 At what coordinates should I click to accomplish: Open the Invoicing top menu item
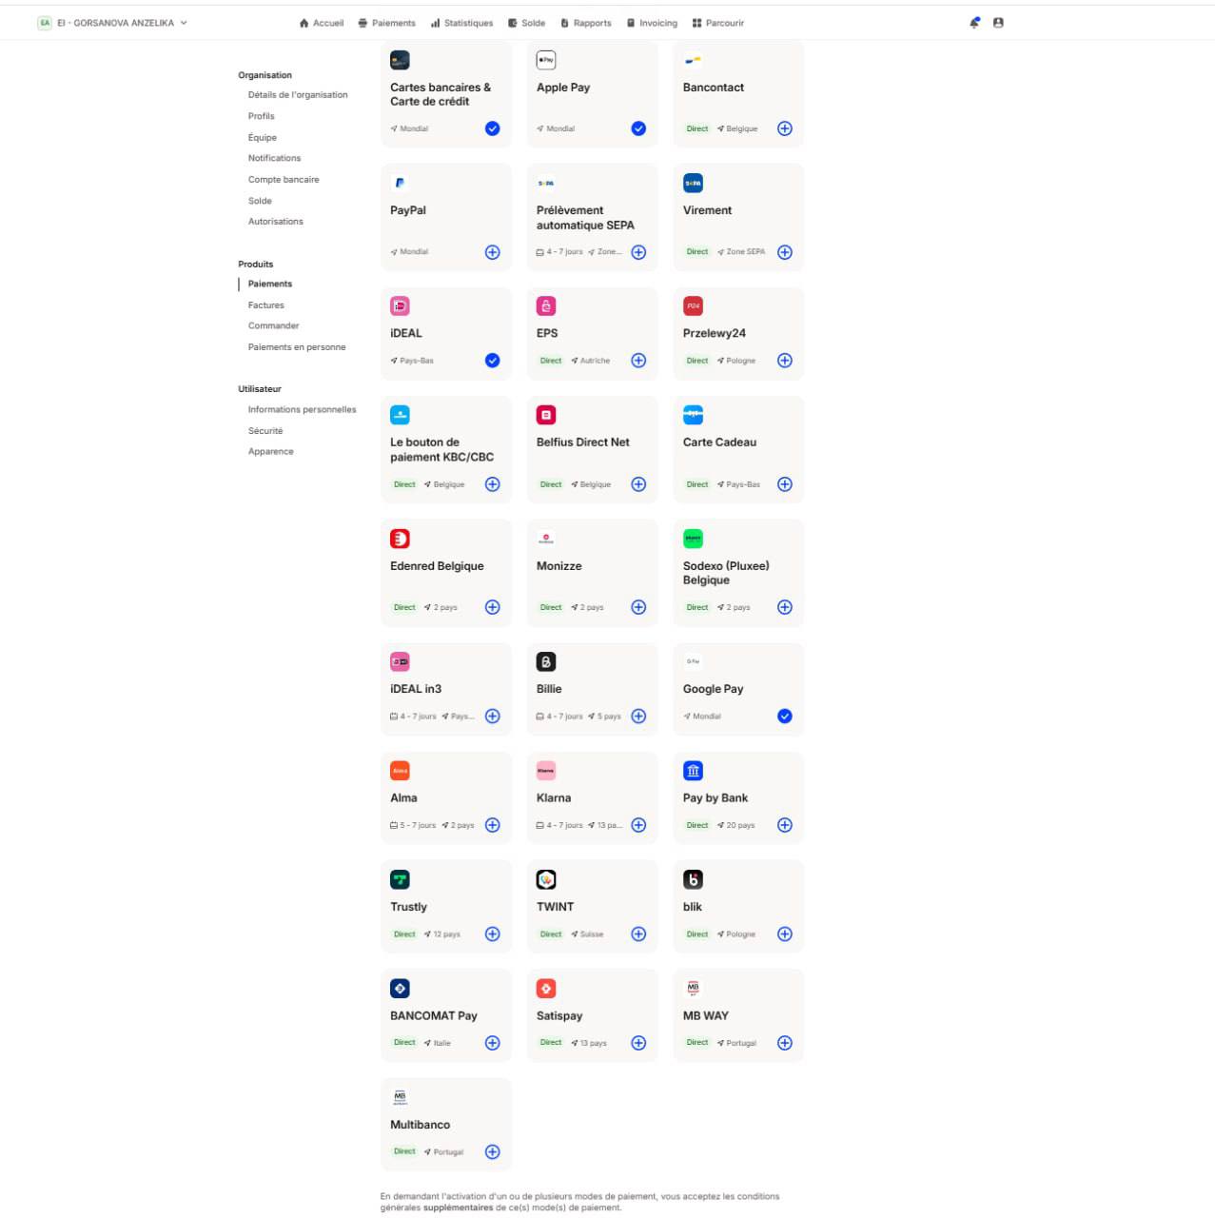pyautogui.click(x=652, y=23)
